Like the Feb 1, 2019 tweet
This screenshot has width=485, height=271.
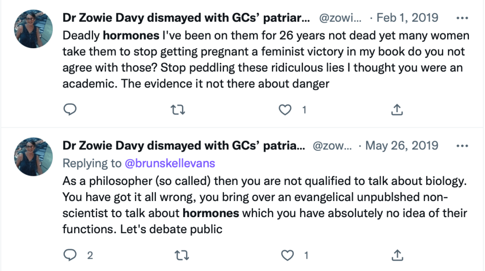point(285,110)
